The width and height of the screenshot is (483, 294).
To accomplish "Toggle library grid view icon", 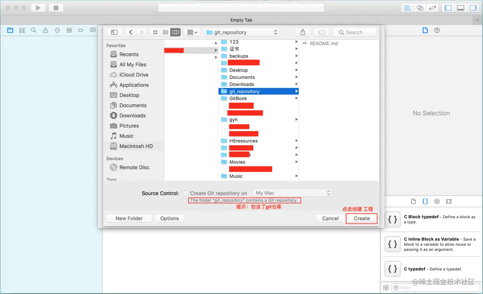I will (386, 288).
